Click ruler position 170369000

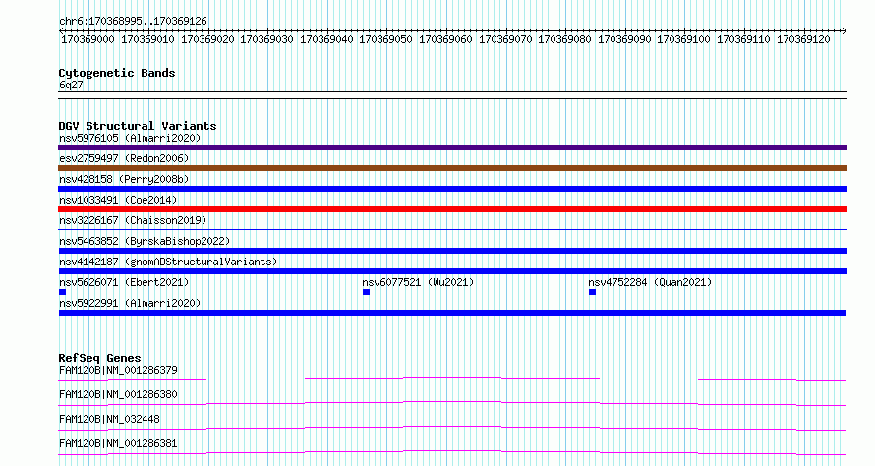87,39
